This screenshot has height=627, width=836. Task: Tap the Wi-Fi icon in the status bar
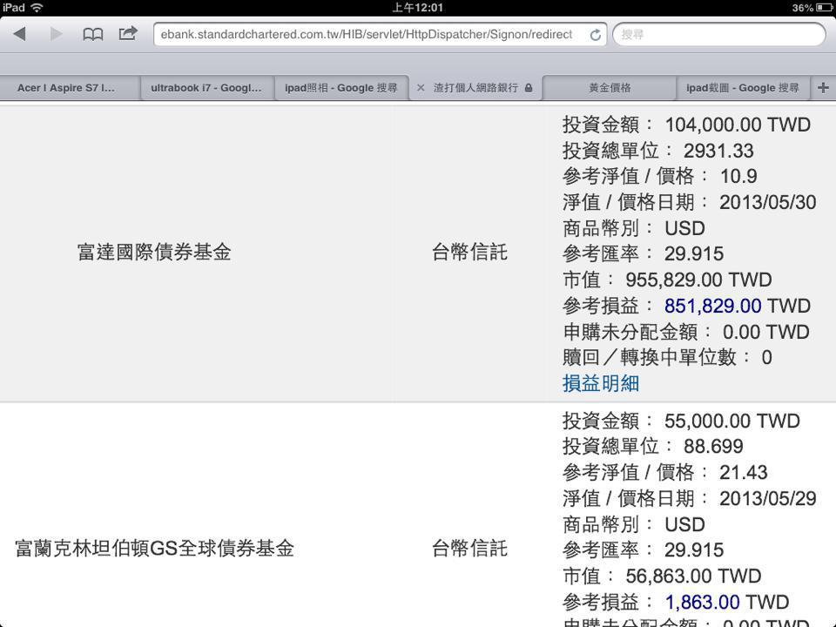(x=37, y=8)
